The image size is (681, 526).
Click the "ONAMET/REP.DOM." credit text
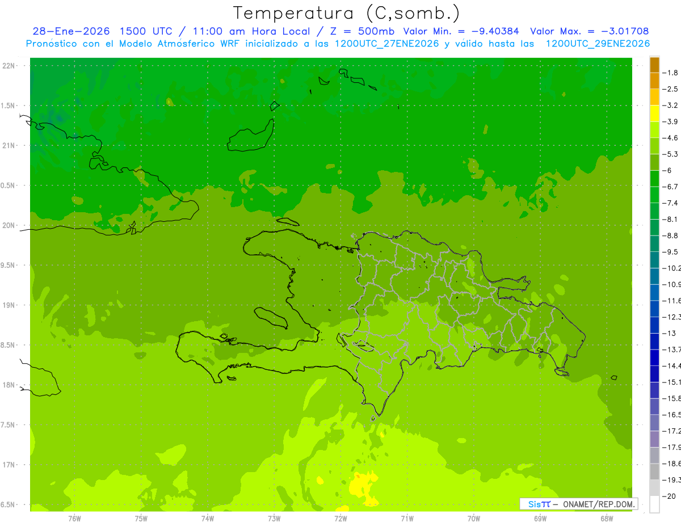[x=598, y=504]
